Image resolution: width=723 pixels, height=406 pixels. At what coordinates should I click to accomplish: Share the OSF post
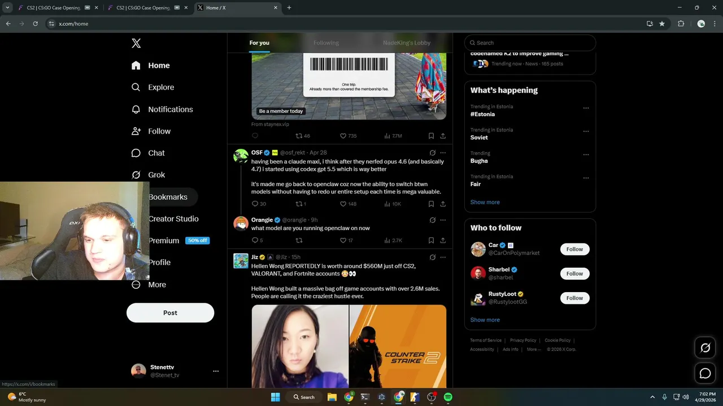click(x=443, y=204)
